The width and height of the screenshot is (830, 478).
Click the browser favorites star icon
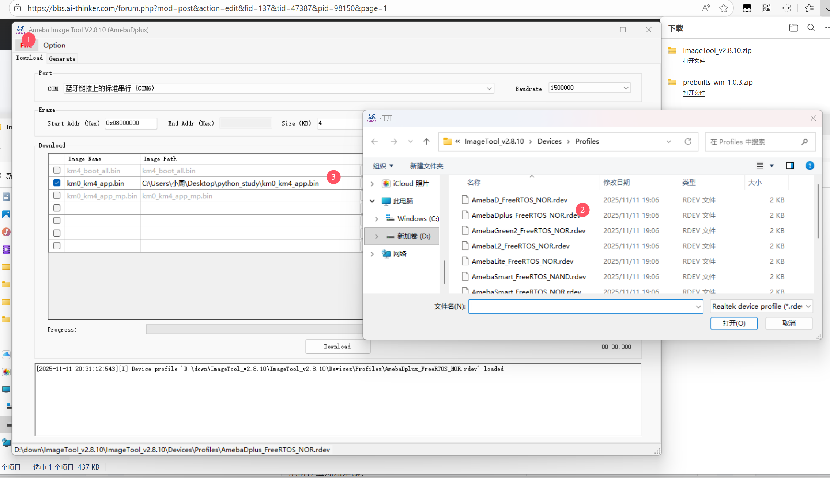click(x=723, y=8)
